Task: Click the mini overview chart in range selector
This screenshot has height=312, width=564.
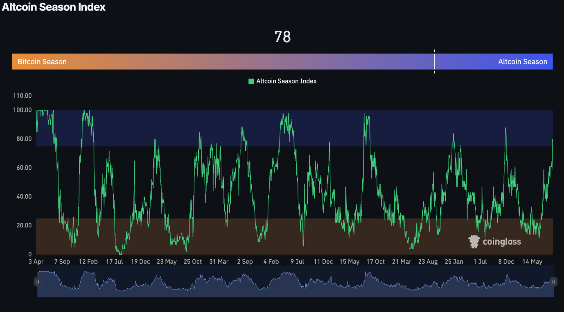Action: (295, 282)
